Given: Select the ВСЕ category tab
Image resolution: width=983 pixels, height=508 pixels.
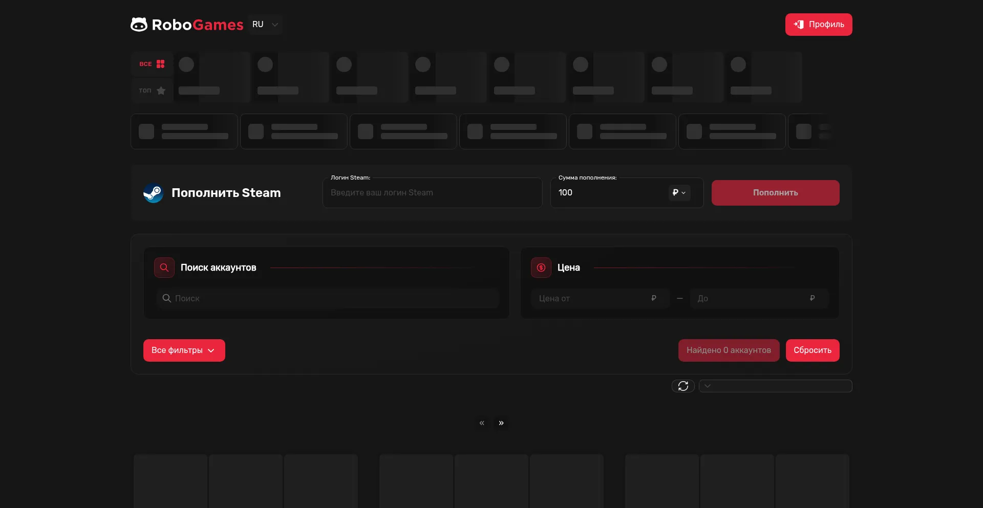Looking at the screenshot, I should pyautogui.click(x=152, y=64).
